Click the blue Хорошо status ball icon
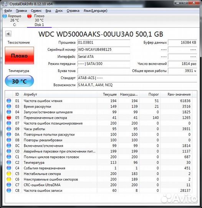This screenshot has width=202, height=208. click(5, 16)
